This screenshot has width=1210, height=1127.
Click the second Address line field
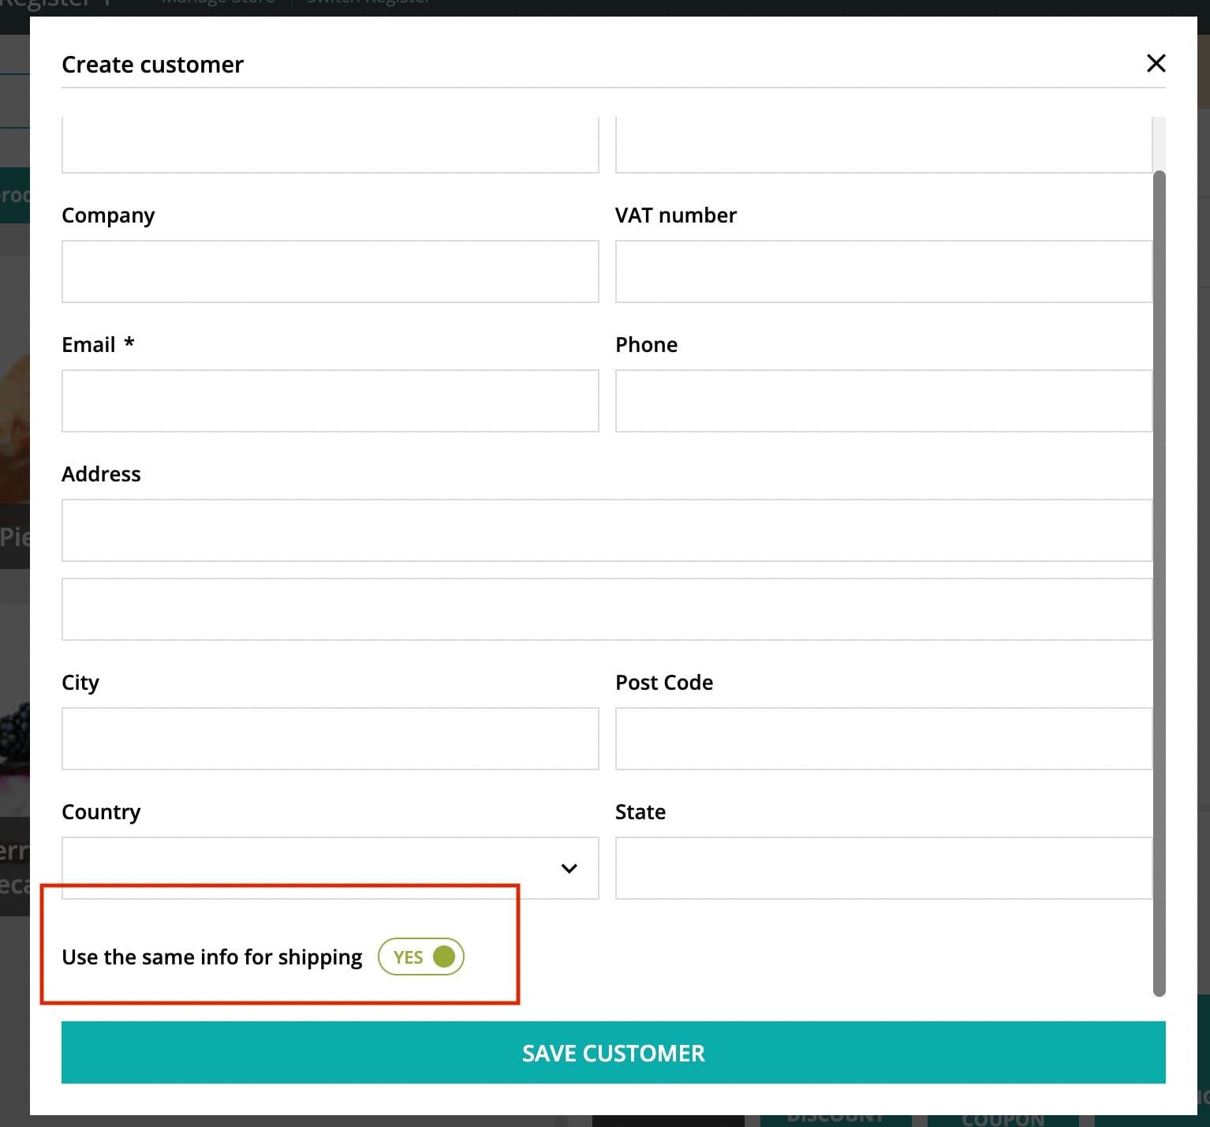coord(607,609)
